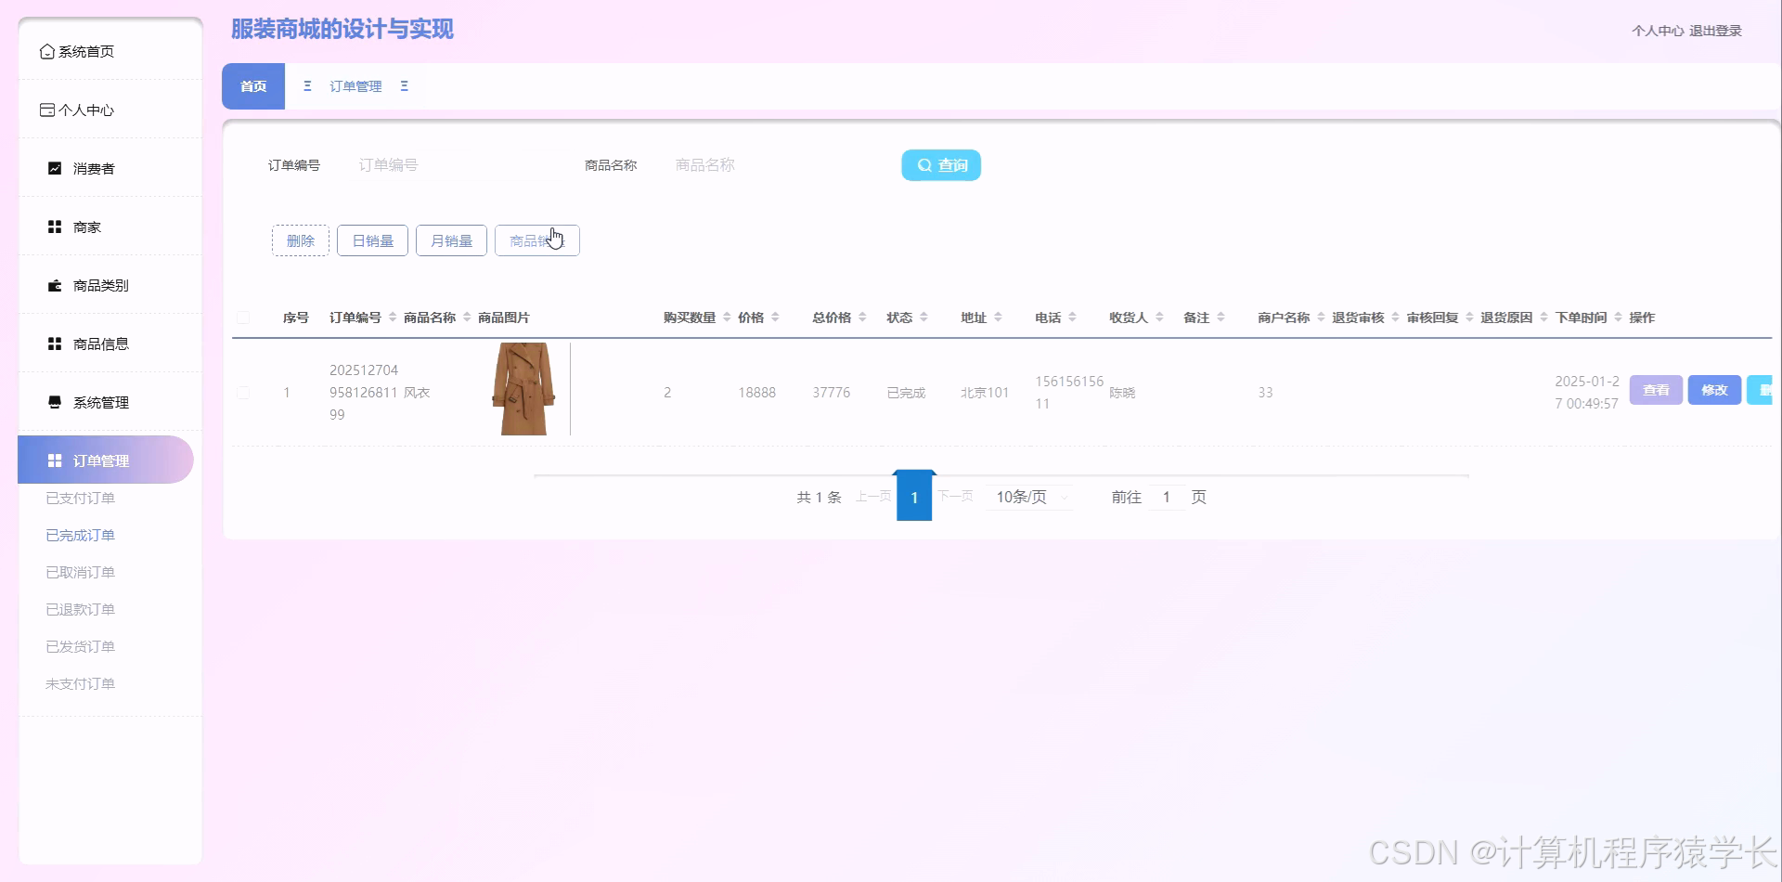
Task: Click the chart icon beside 消费者
Action: click(55, 169)
